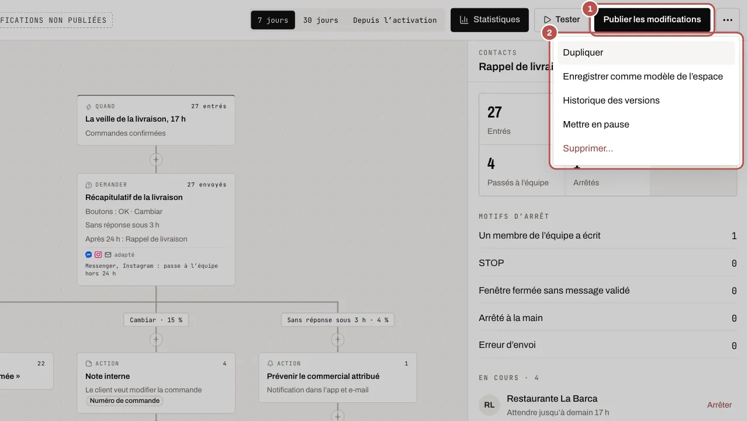Screen dimensions: 748x421
Task: Click the Erreur d'envoi row
Action: (x=608, y=345)
